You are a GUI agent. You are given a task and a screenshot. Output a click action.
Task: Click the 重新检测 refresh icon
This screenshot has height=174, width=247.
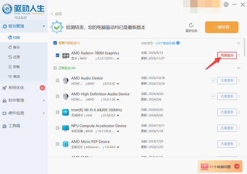(x=191, y=25)
